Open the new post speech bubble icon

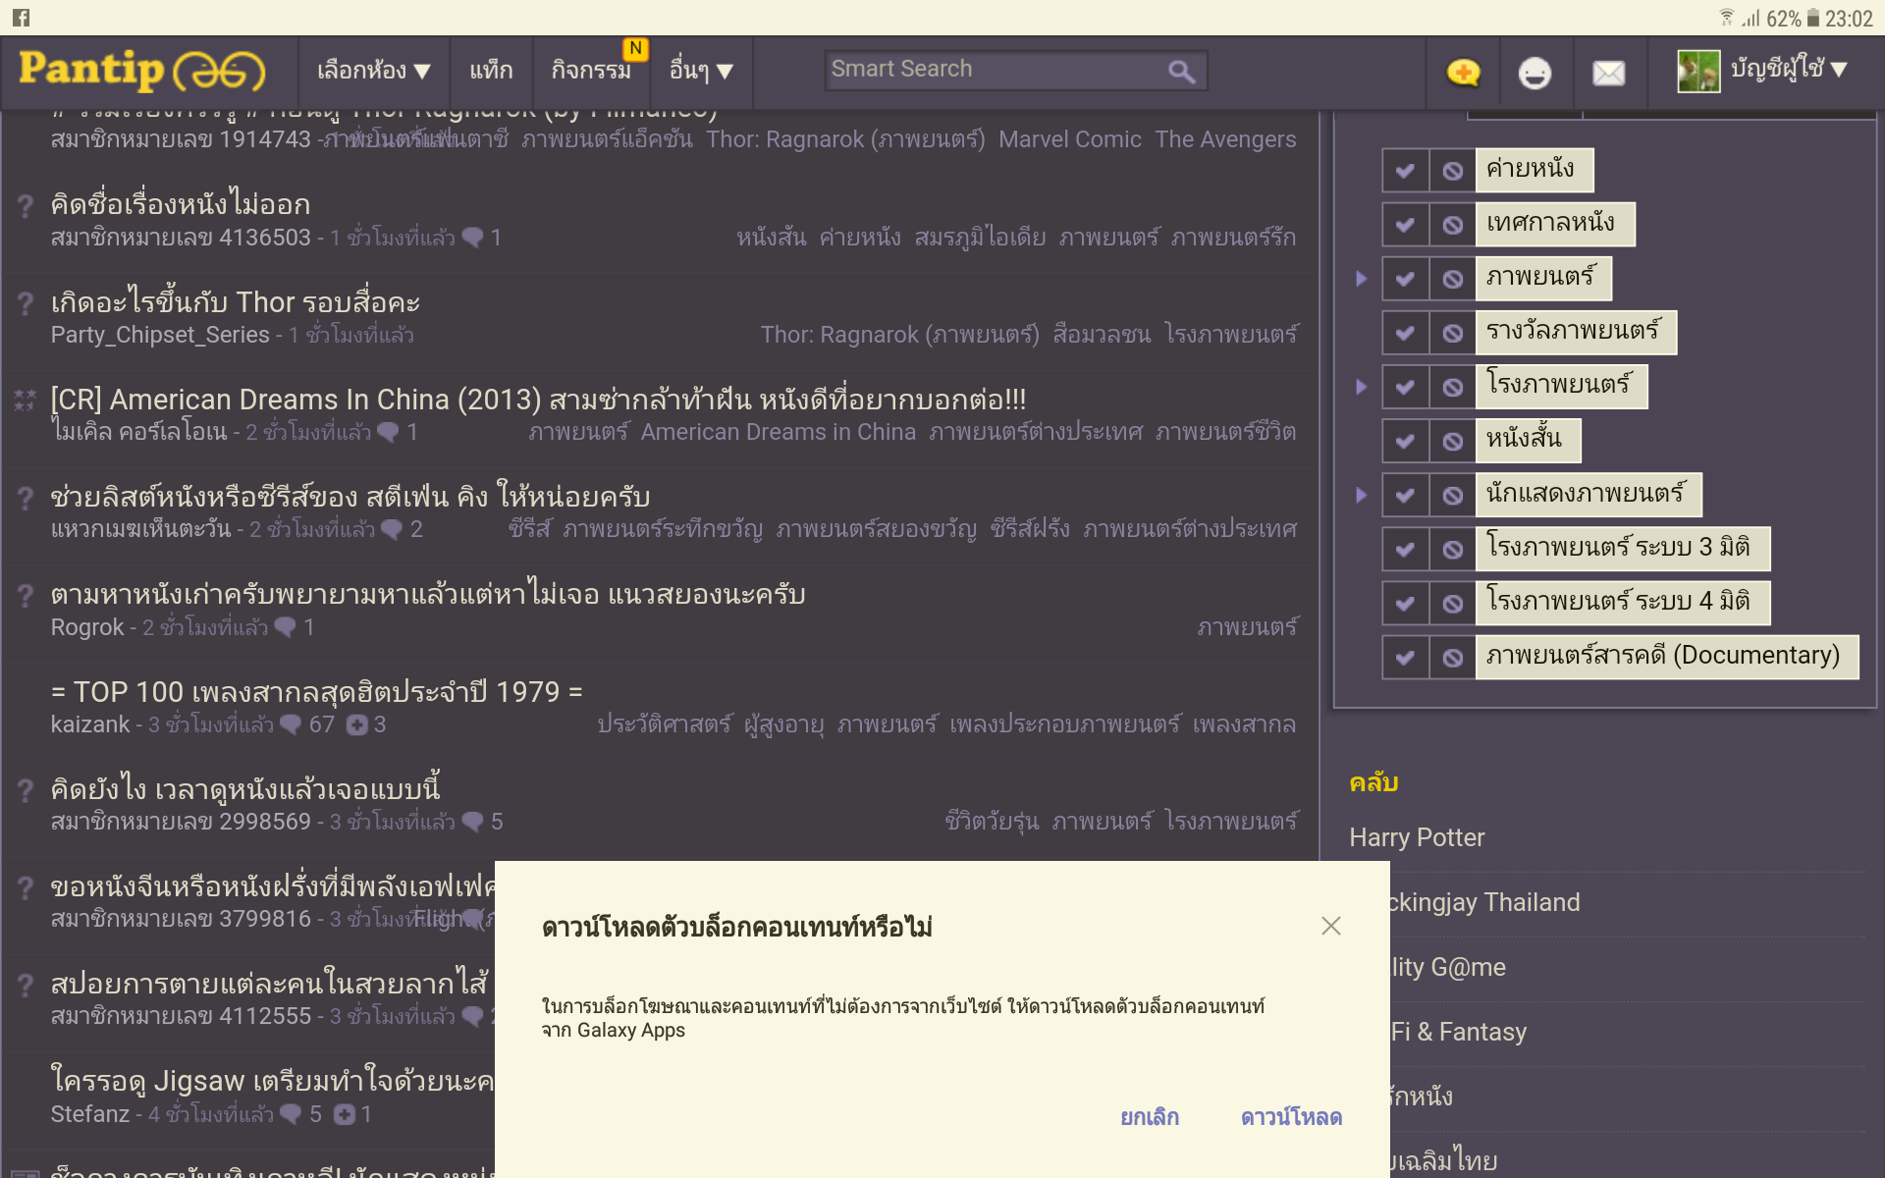pos(1463,73)
